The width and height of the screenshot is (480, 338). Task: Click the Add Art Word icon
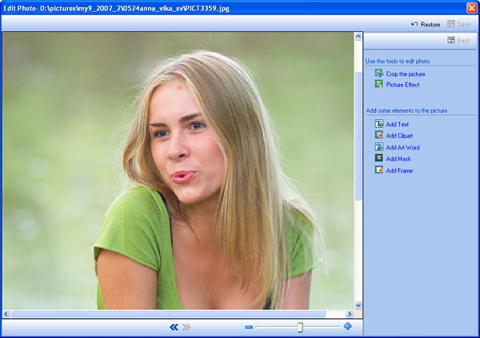pyautogui.click(x=379, y=146)
